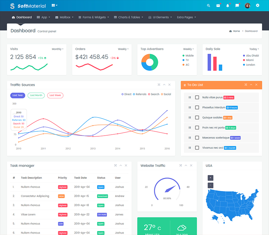
Task: Tick the Quisque sodales checkbox
Action: point(197,117)
